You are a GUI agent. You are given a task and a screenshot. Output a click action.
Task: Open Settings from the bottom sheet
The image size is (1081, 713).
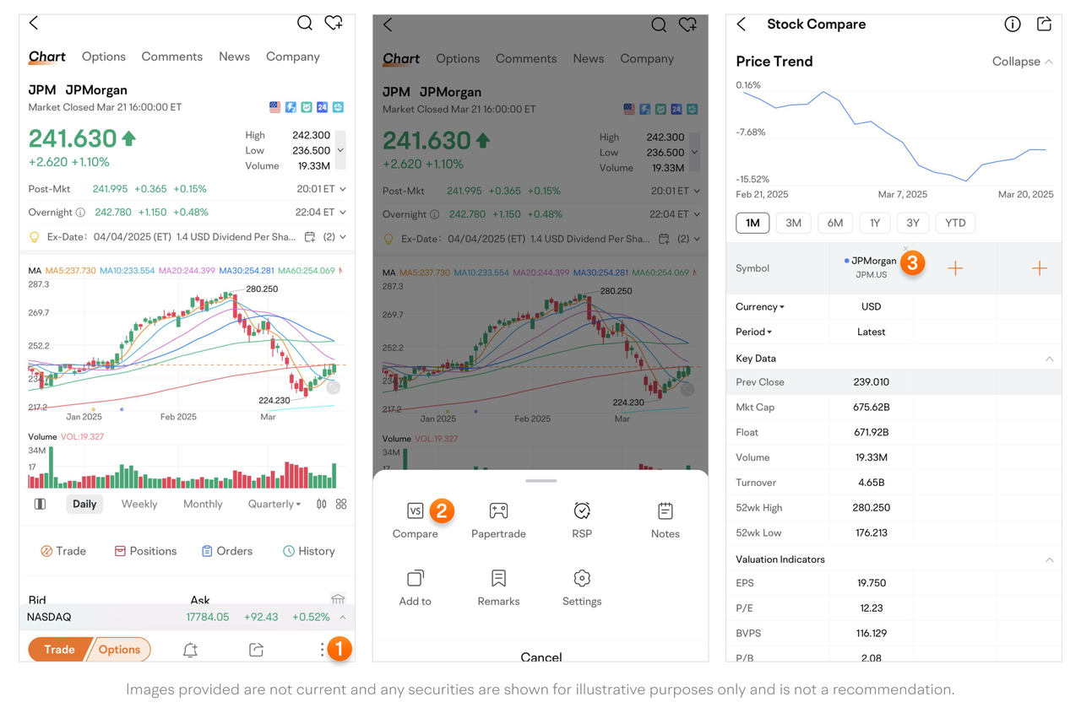pos(582,588)
